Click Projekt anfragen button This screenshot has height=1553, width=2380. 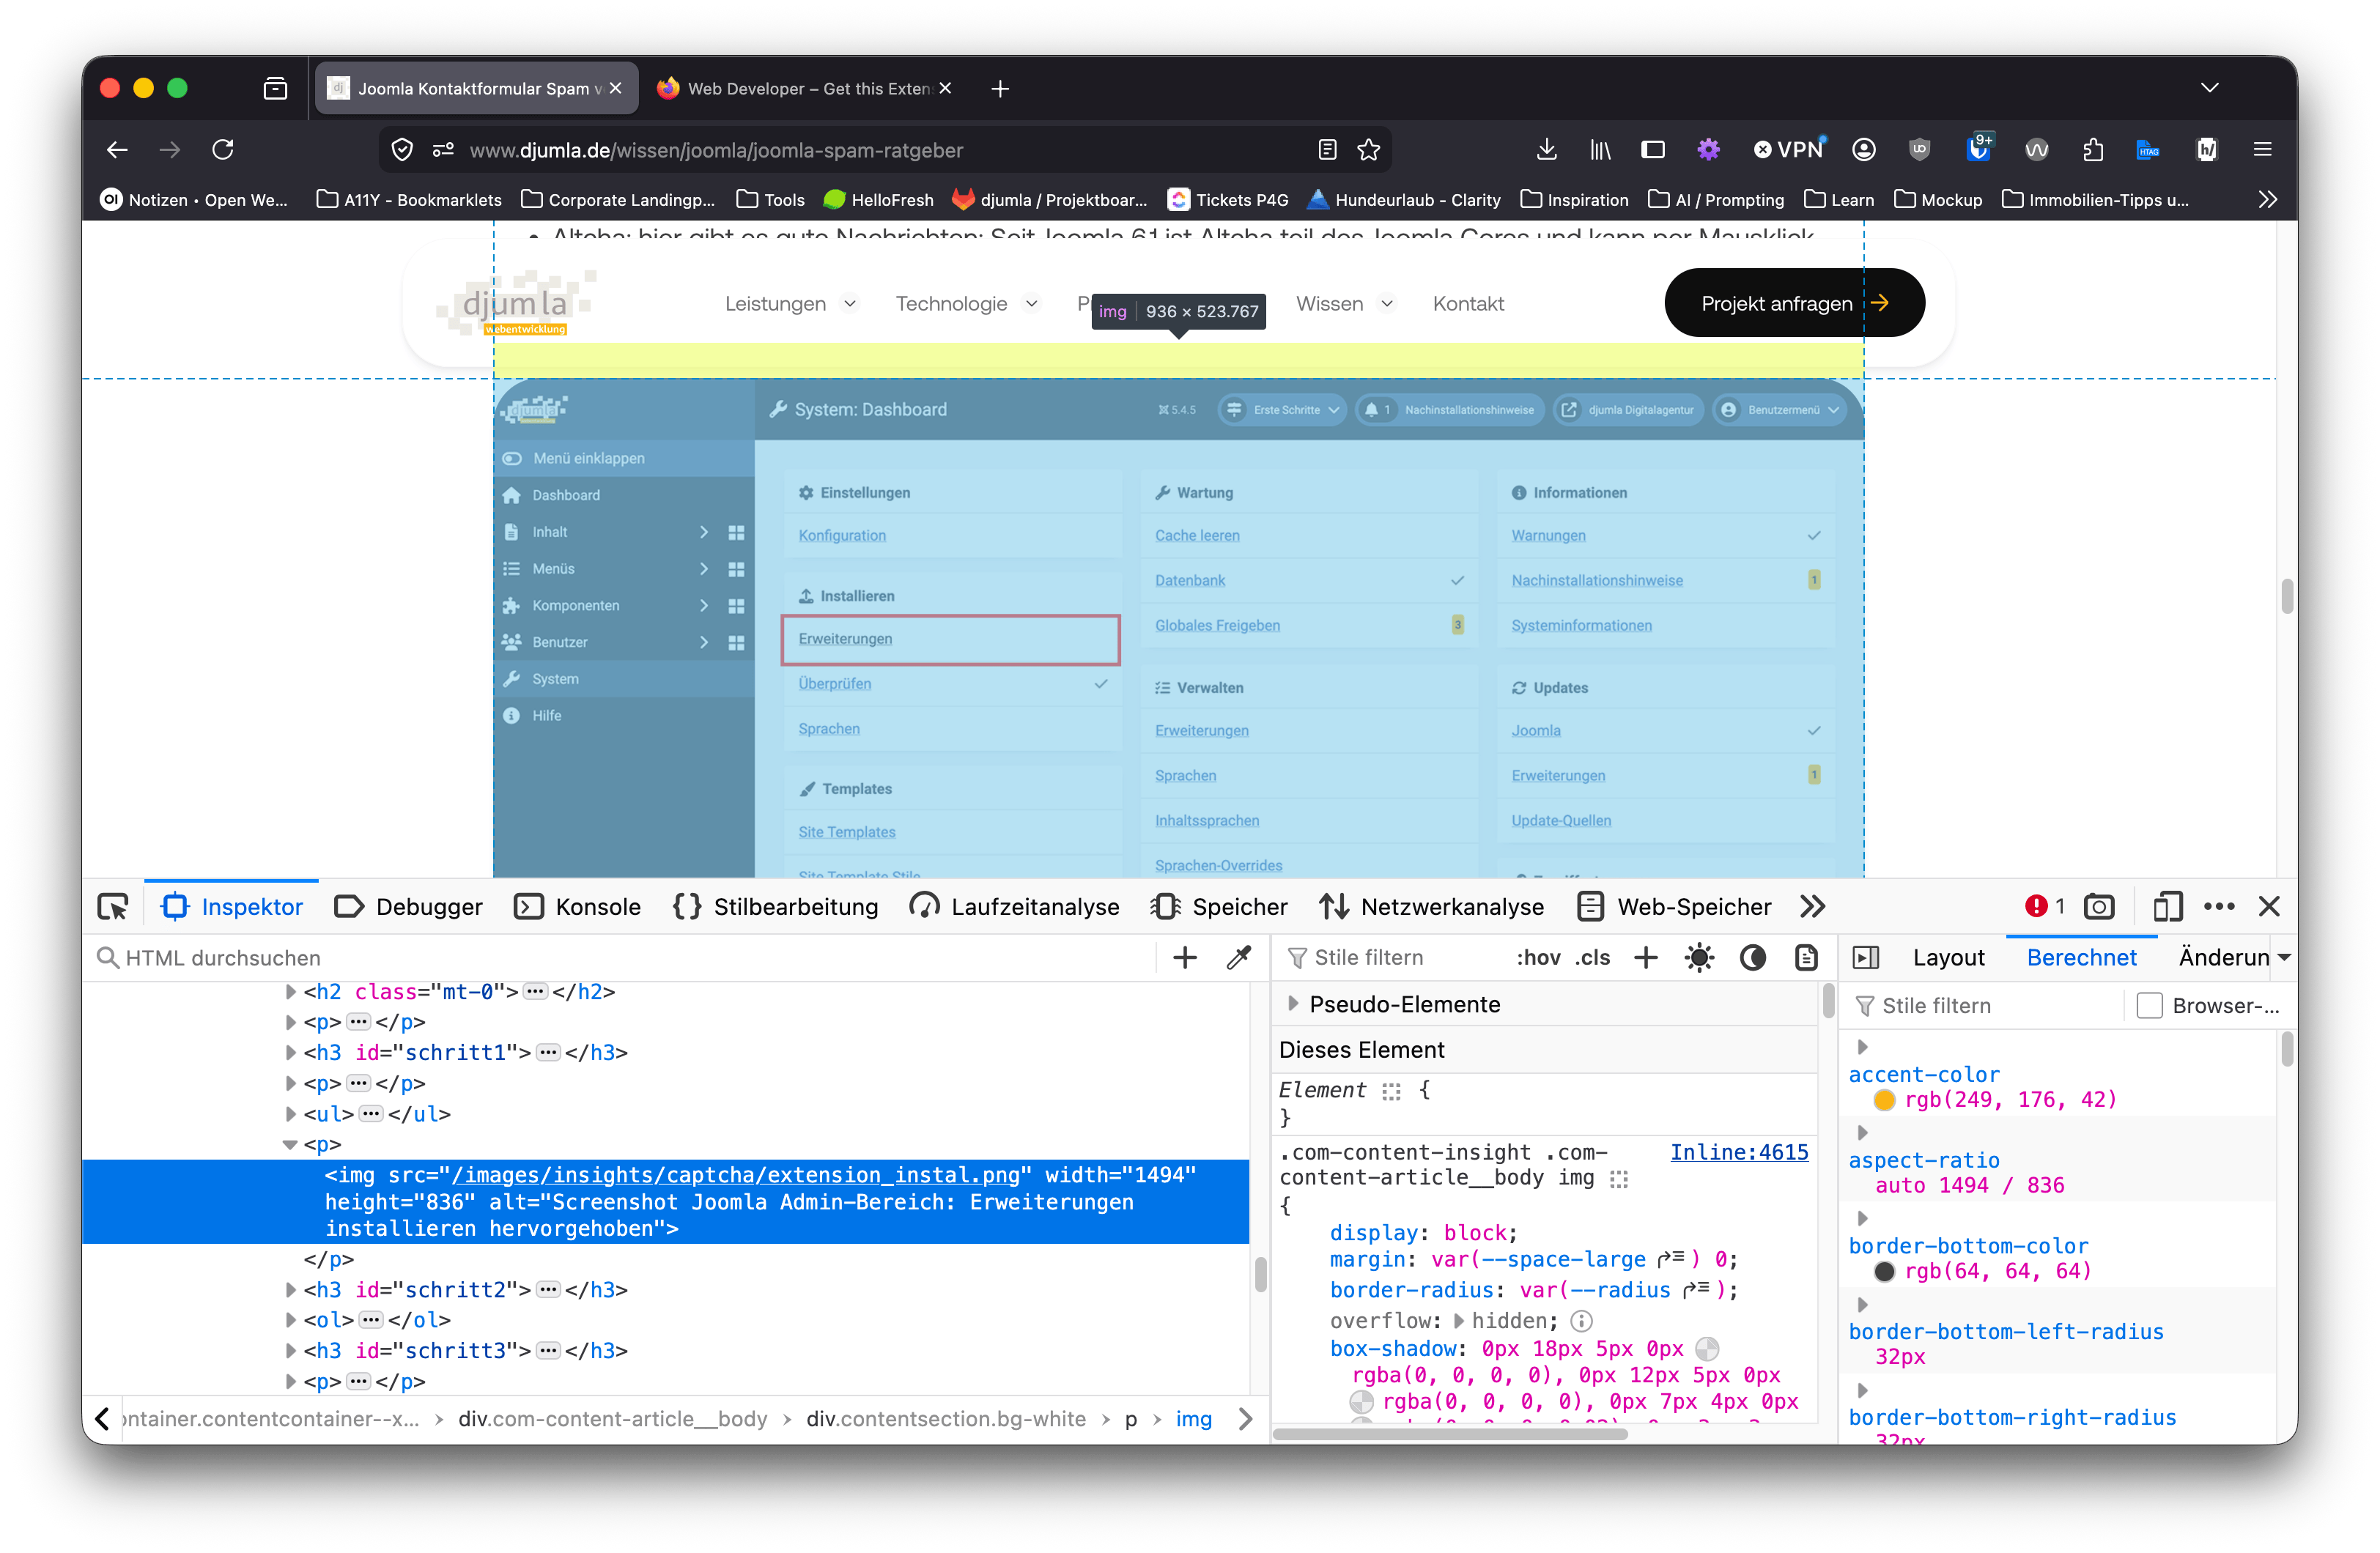point(1794,302)
